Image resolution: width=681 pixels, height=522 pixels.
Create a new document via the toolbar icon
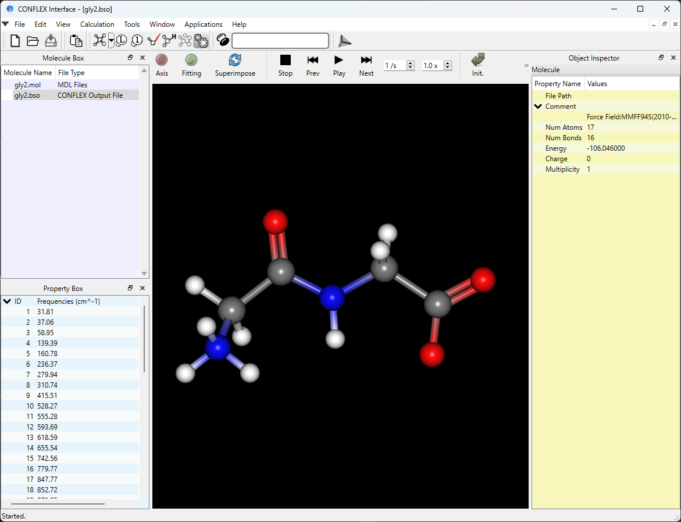pos(15,41)
